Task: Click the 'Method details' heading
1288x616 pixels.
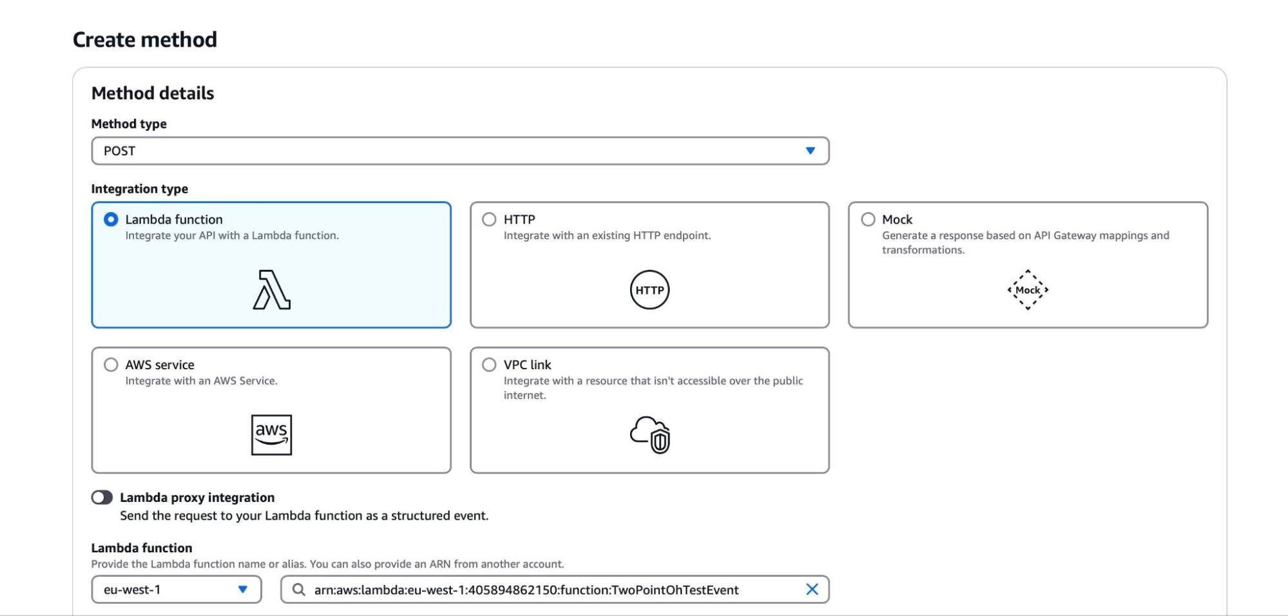Action: tap(153, 93)
